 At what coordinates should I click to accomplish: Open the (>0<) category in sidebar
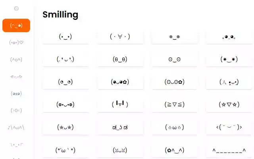16,110
